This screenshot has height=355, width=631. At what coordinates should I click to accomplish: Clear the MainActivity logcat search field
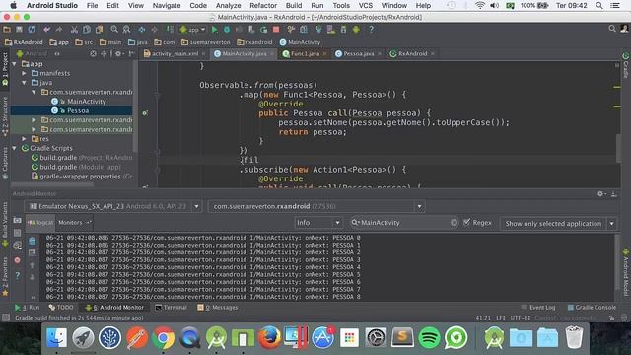click(454, 223)
